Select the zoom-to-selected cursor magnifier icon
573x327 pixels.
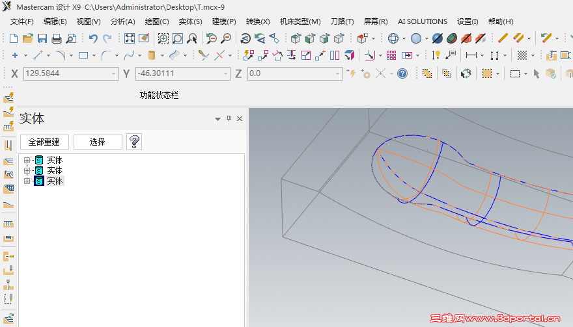click(x=192, y=38)
